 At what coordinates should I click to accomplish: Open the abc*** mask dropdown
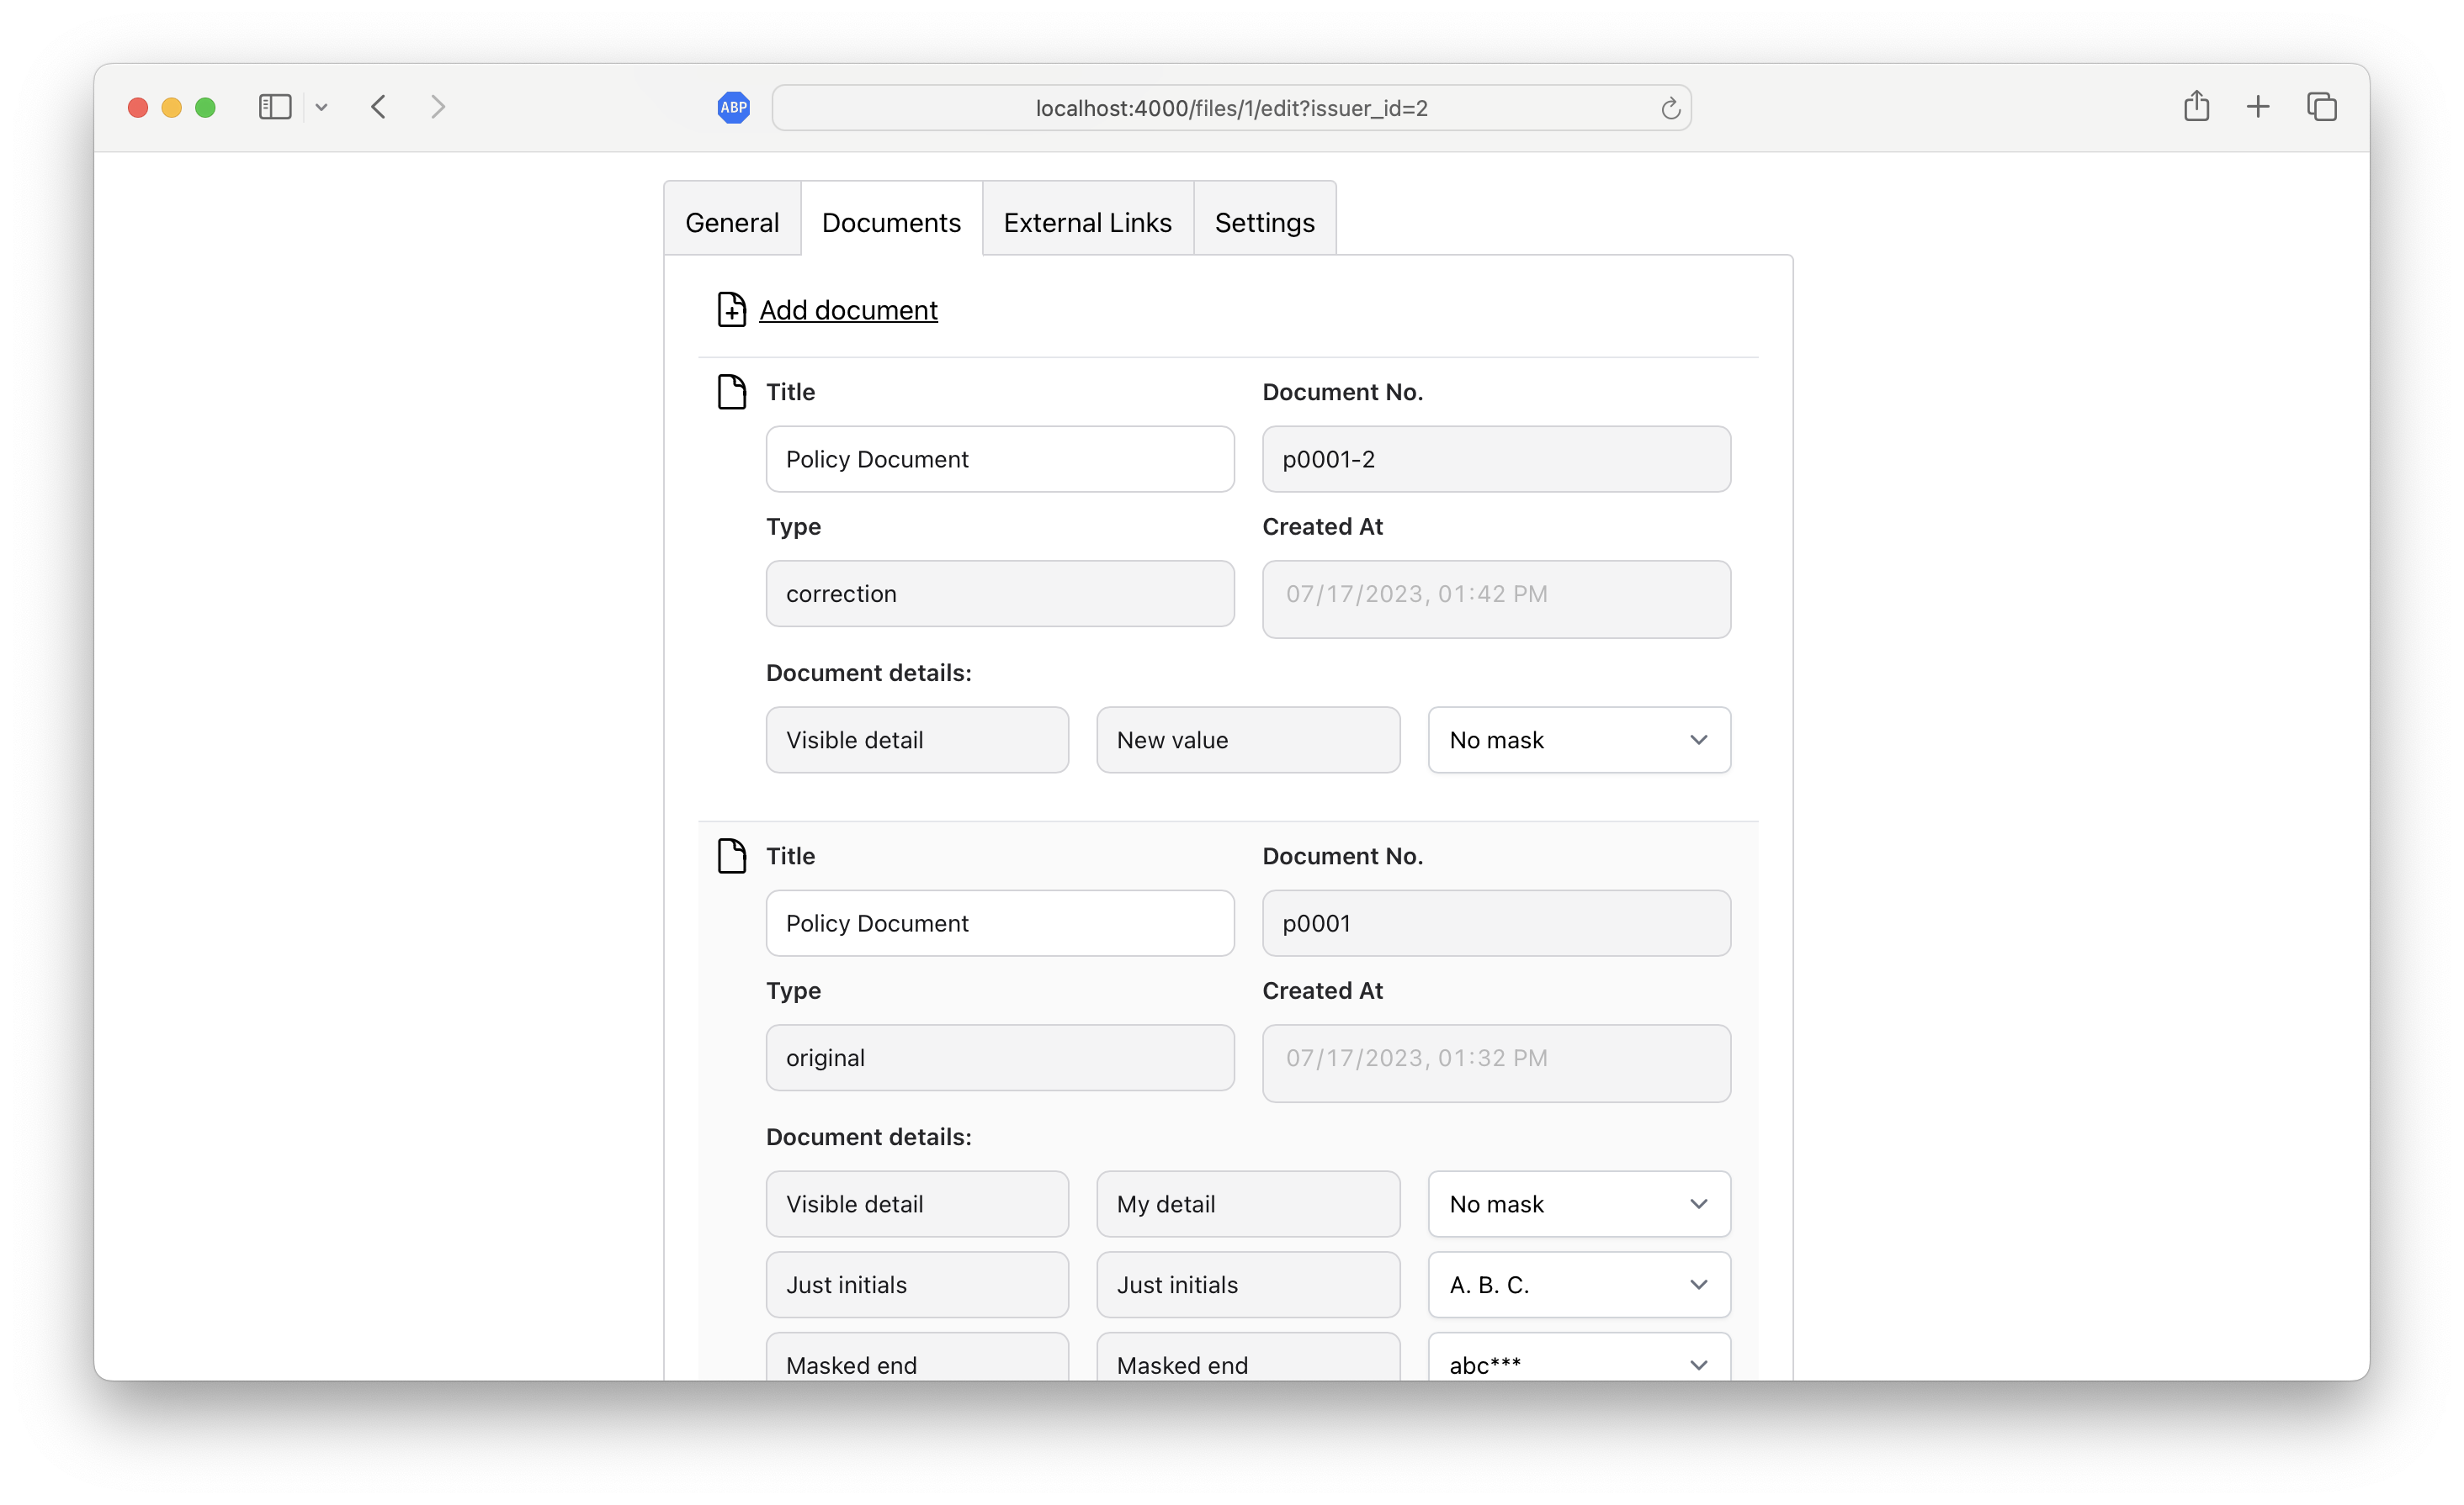tap(1579, 1357)
